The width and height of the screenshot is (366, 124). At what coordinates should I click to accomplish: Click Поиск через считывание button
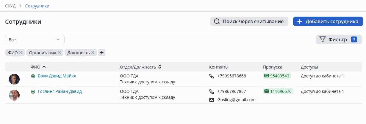(249, 21)
